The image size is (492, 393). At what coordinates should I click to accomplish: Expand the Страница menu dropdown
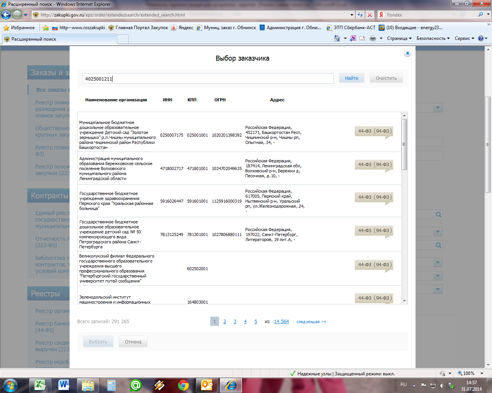click(x=399, y=38)
